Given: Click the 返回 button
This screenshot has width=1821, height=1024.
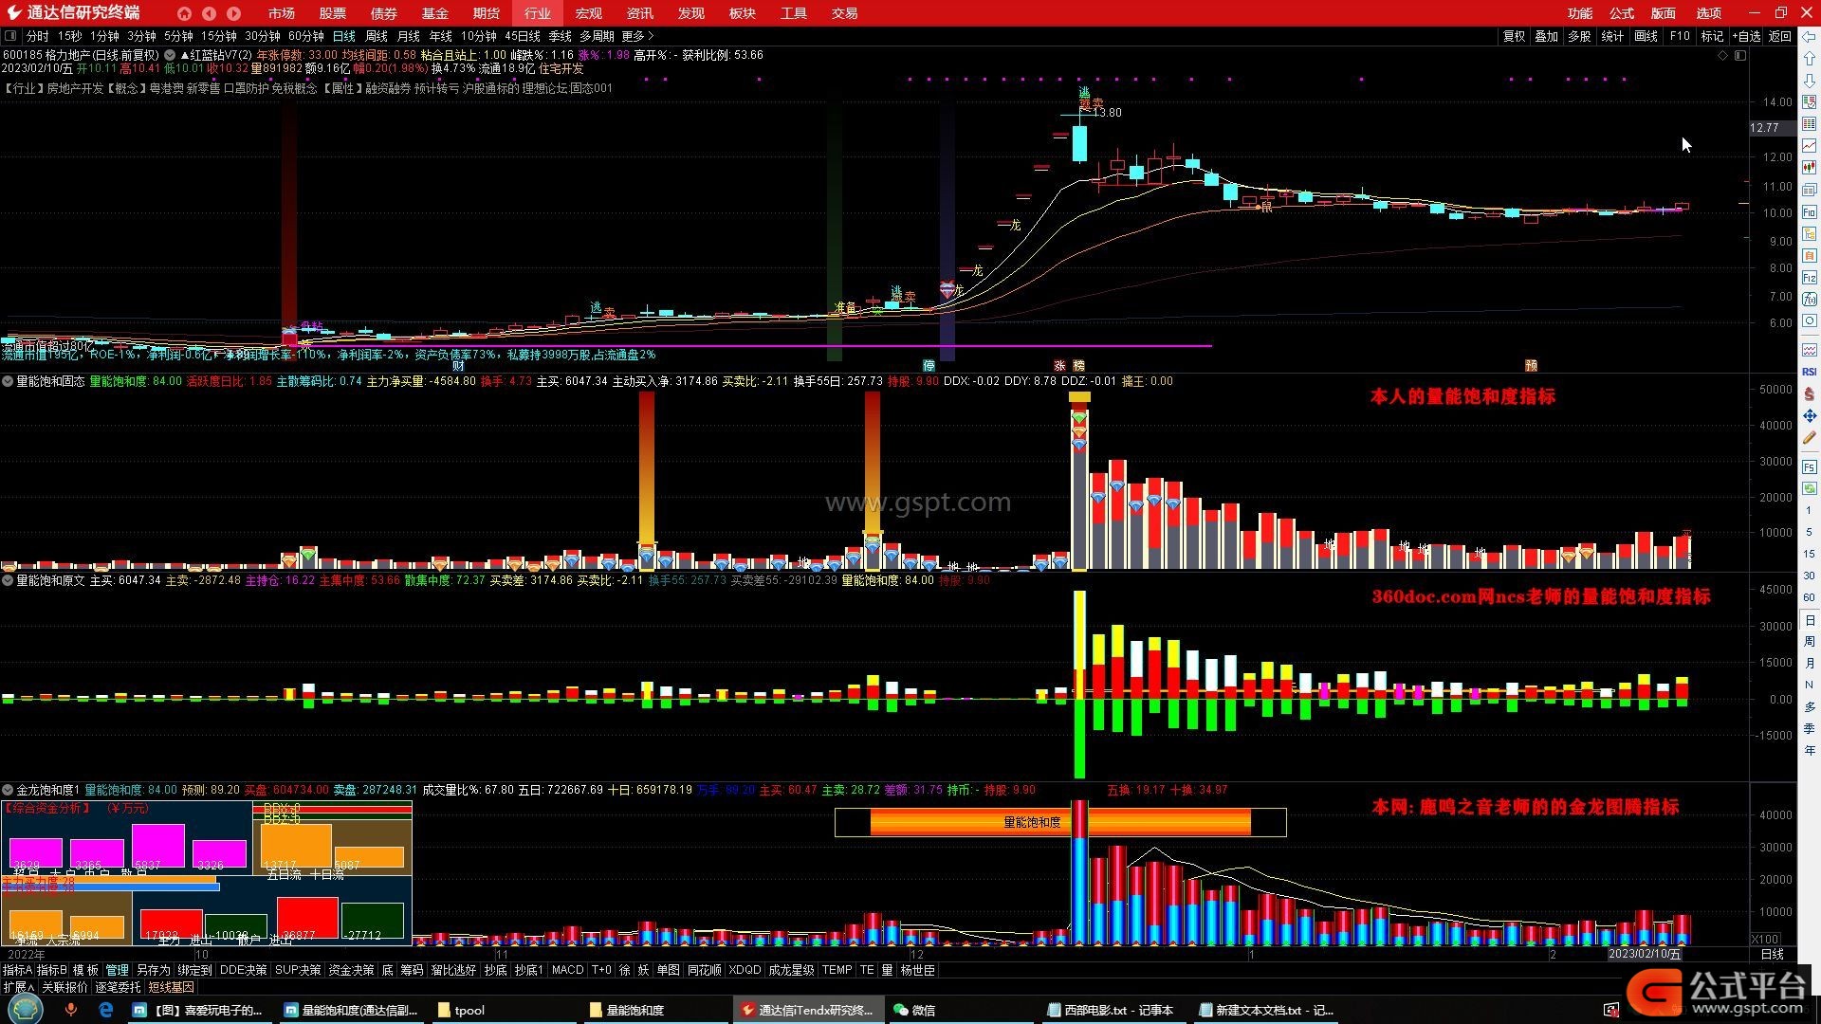Looking at the screenshot, I should click(1780, 36).
